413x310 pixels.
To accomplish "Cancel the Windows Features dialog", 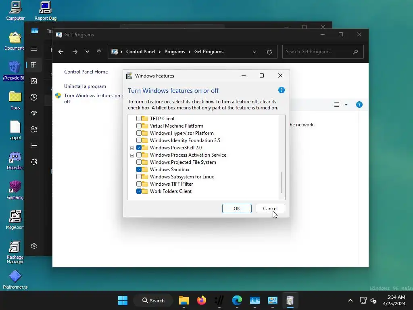I will click(x=270, y=209).
